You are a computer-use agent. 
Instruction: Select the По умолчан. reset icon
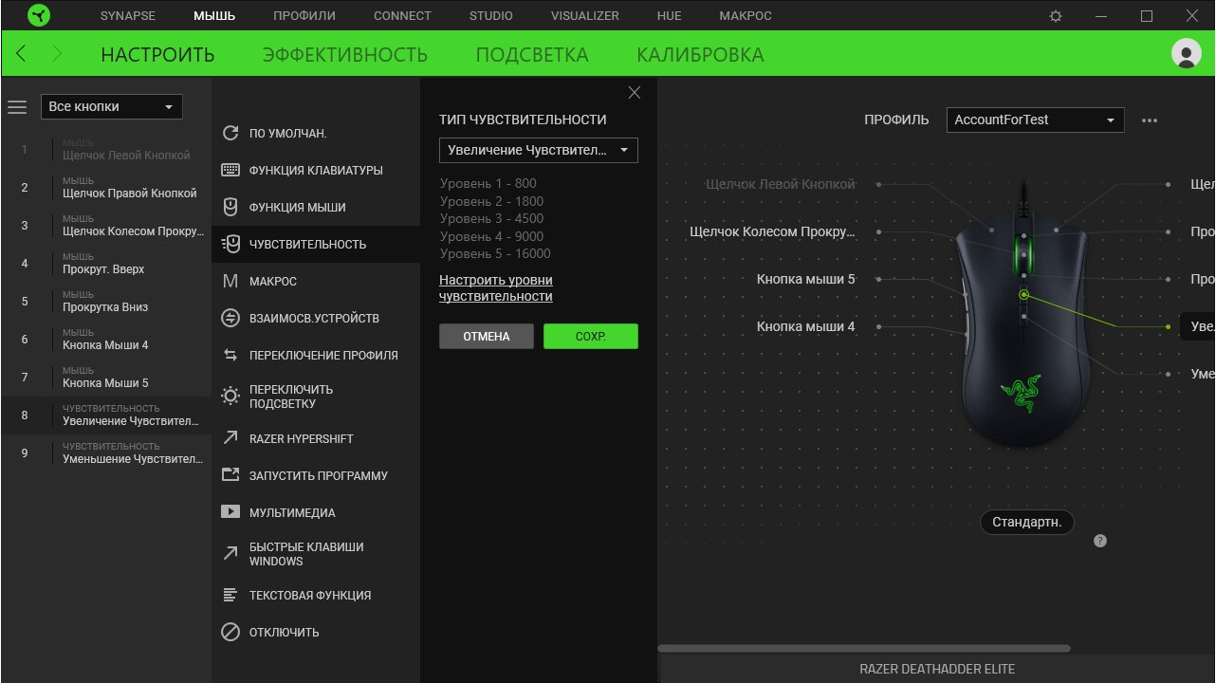[230, 134]
